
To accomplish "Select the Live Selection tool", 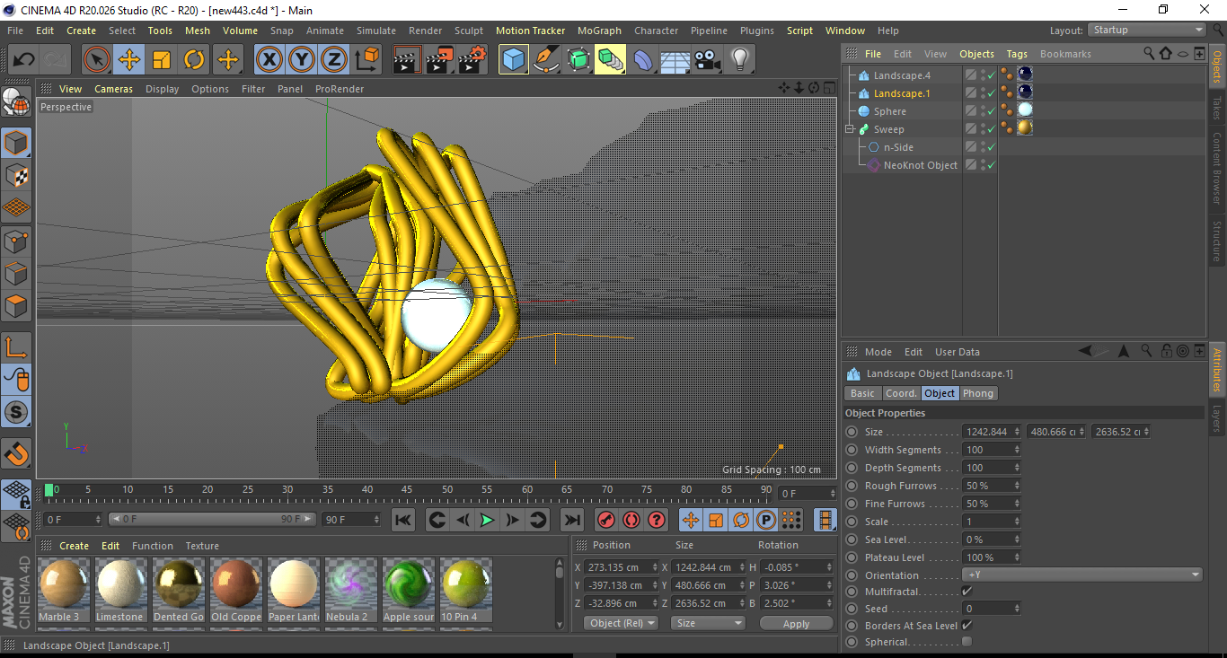I will (x=97, y=60).
